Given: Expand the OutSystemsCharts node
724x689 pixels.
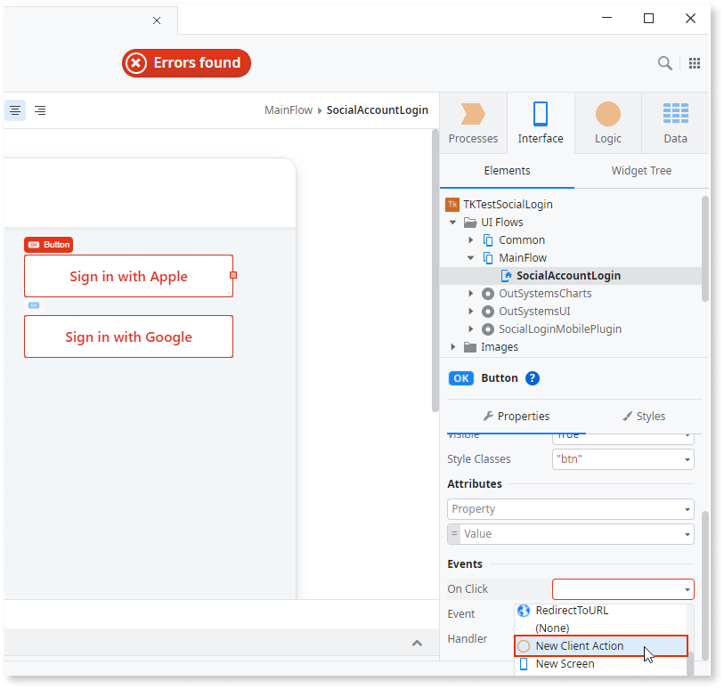Looking at the screenshot, I should tap(470, 294).
